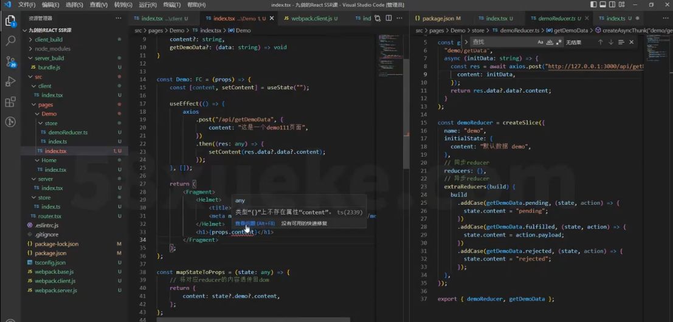673x322 pixels.
Task: Open the Search view in activity bar
Action: pyautogui.click(x=10, y=41)
